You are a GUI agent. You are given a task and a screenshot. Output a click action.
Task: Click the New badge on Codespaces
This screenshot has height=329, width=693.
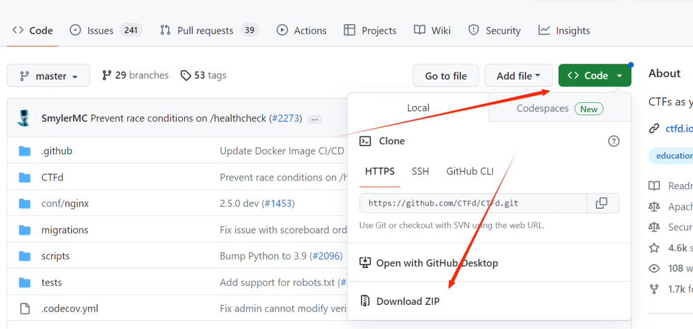(589, 109)
